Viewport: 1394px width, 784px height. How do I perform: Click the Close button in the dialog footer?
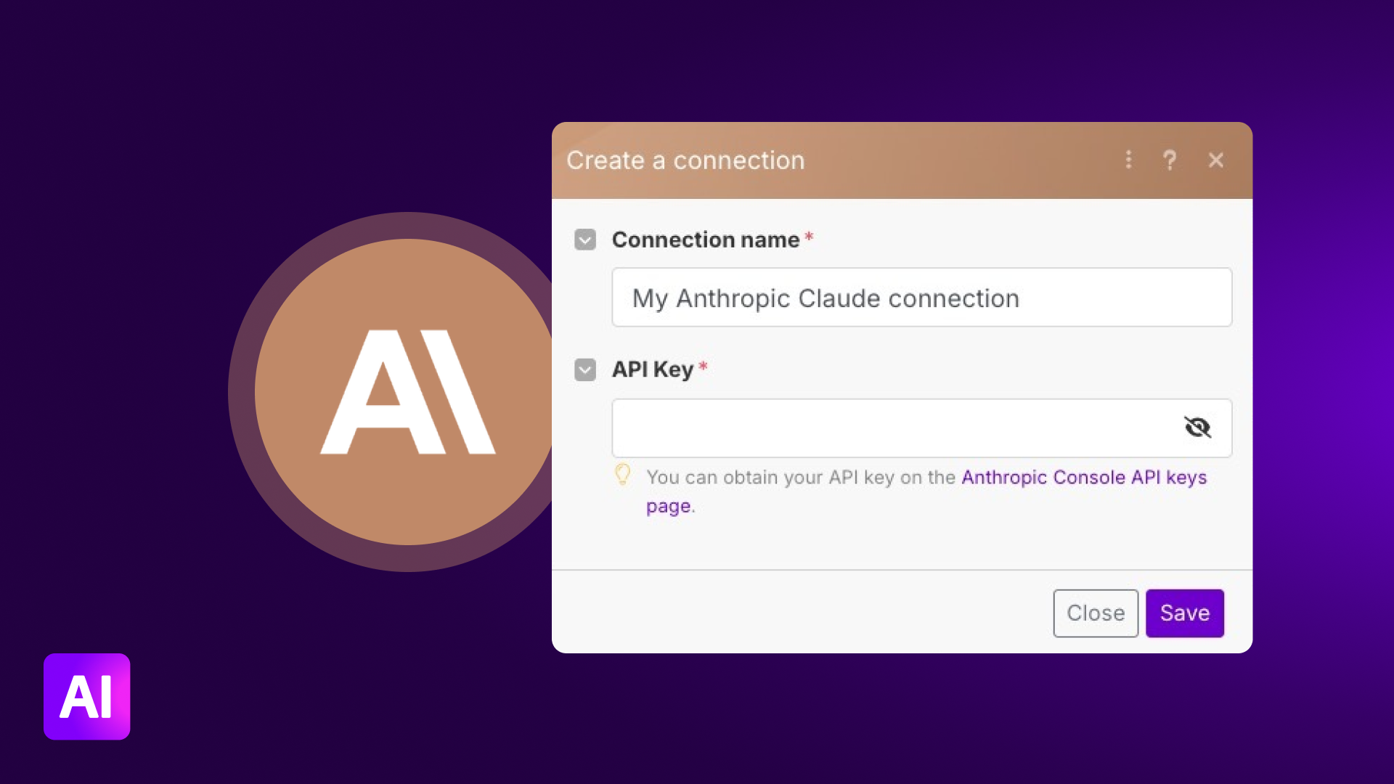pos(1096,613)
